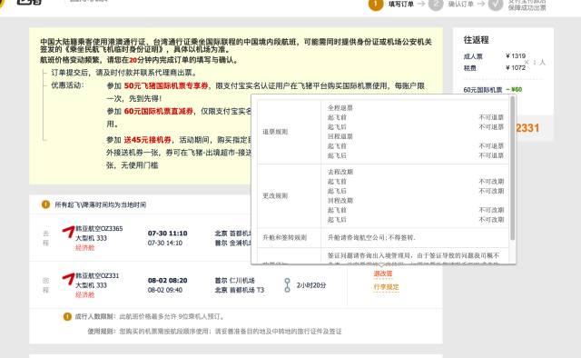Click the info icon beside 所有起飞\降落时间均为当地时间

click(45, 204)
